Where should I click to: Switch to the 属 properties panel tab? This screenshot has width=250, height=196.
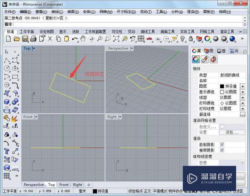(197, 51)
